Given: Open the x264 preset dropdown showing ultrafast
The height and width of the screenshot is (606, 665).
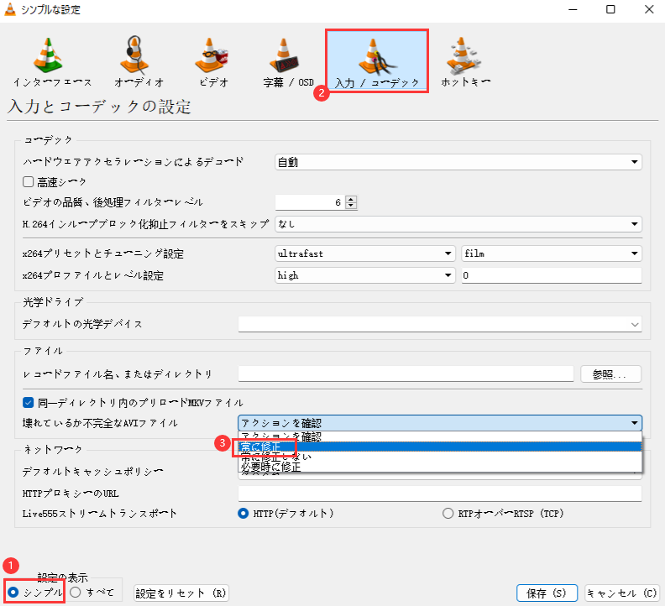Looking at the screenshot, I should pos(364,253).
